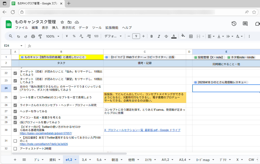Set text color using the A color swatch
This screenshot has height=164, width=260.
(x=174, y=36)
